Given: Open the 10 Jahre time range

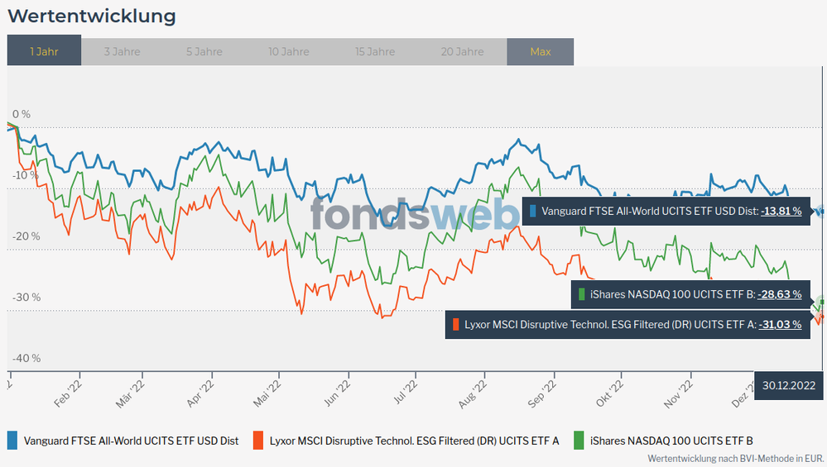Looking at the screenshot, I should point(288,51).
